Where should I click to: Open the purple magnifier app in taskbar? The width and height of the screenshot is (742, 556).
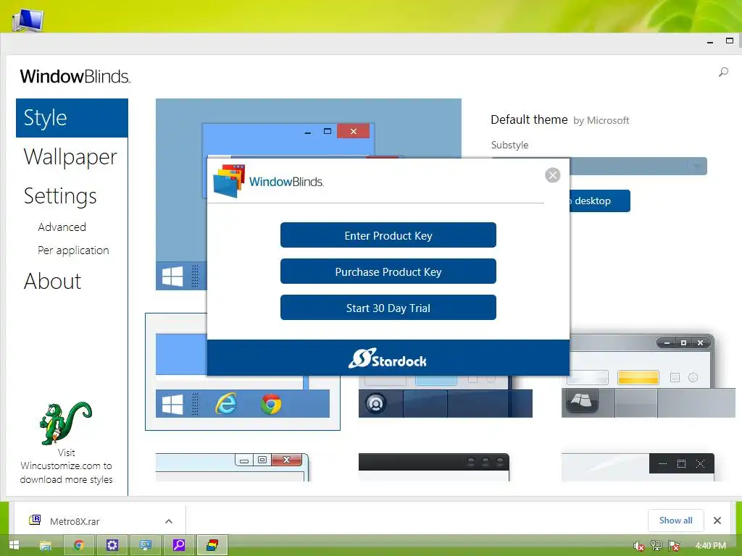[x=179, y=545]
